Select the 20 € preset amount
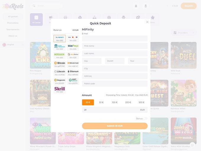This screenshot has height=151, width=201. 88,102
